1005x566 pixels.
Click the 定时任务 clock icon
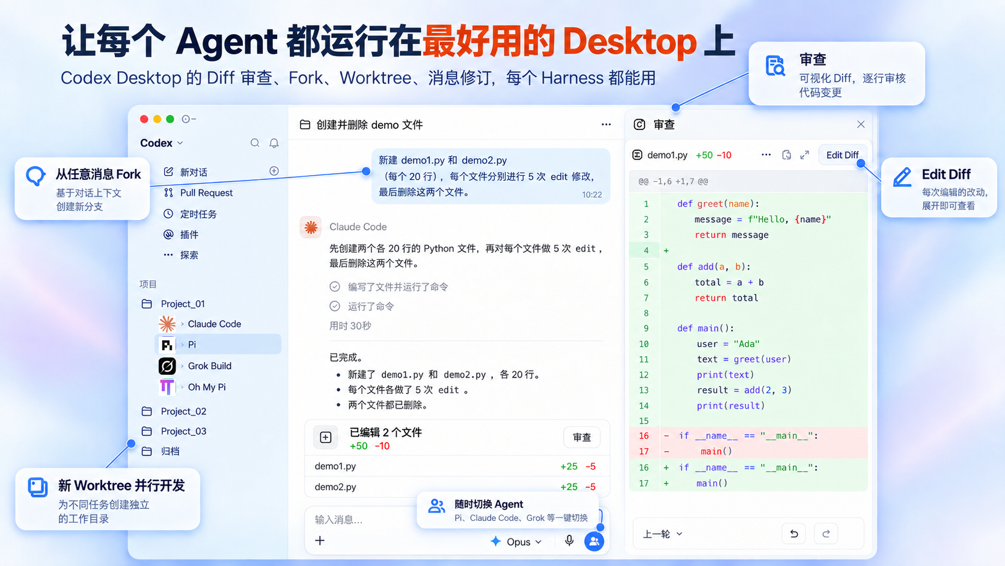tap(168, 214)
